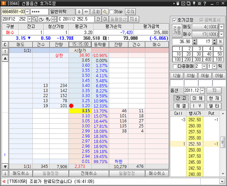This screenshot has height=186, width=227.
Task: Click the 주의 button
Action: click(x=130, y=12)
